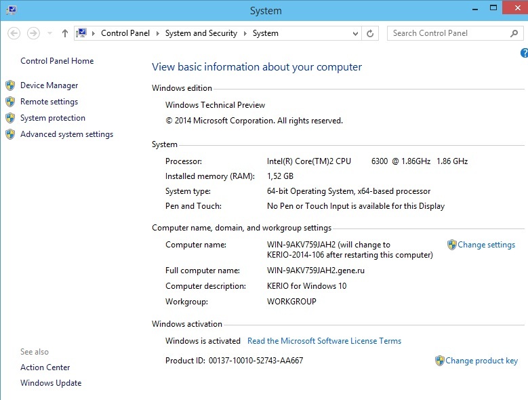Open Advanced system settings
The width and height of the screenshot is (528, 400).
(66, 134)
